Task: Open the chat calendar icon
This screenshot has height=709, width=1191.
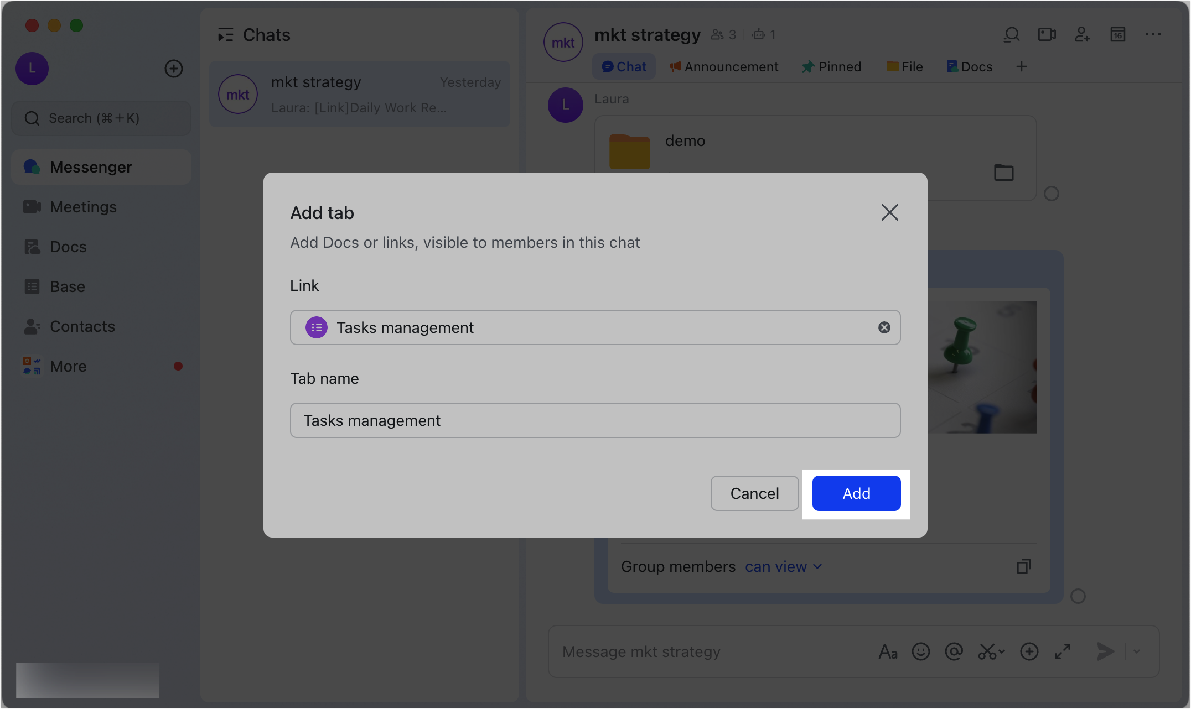Action: (1117, 34)
